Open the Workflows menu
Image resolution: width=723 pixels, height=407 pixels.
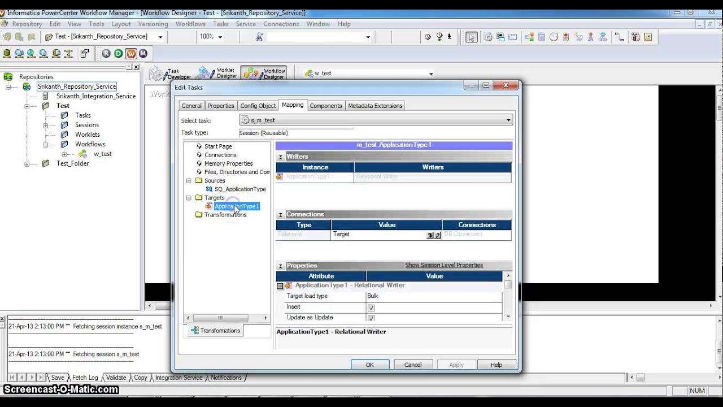pos(190,24)
